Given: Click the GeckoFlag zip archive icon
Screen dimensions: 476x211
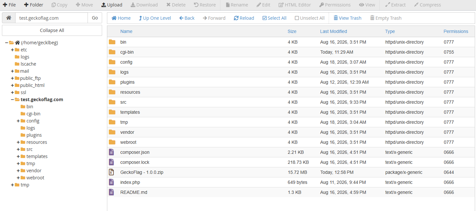Looking at the screenshot, I should (111, 172).
